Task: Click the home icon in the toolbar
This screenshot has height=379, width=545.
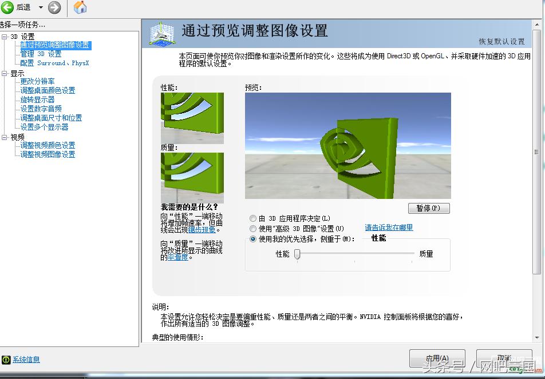Action: (80, 7)
